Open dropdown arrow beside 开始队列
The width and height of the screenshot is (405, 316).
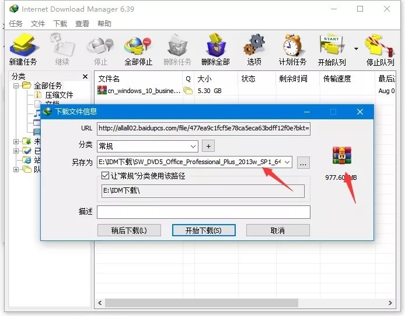point(356,49)
